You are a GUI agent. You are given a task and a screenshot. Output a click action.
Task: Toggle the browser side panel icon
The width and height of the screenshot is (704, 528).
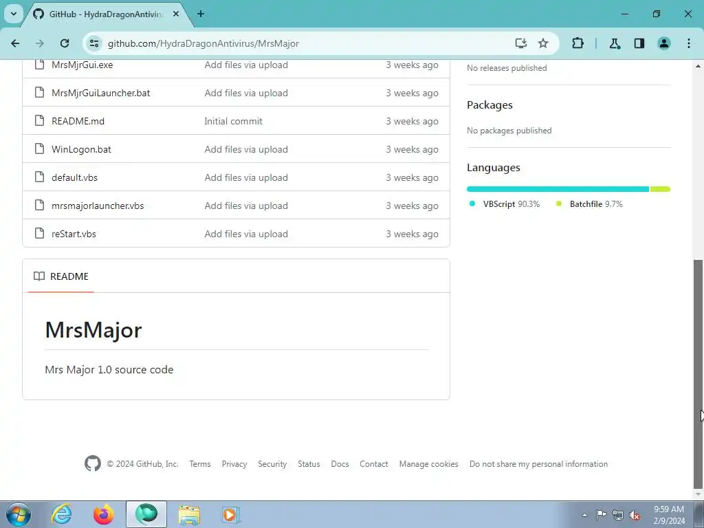(x=639, y=43)
